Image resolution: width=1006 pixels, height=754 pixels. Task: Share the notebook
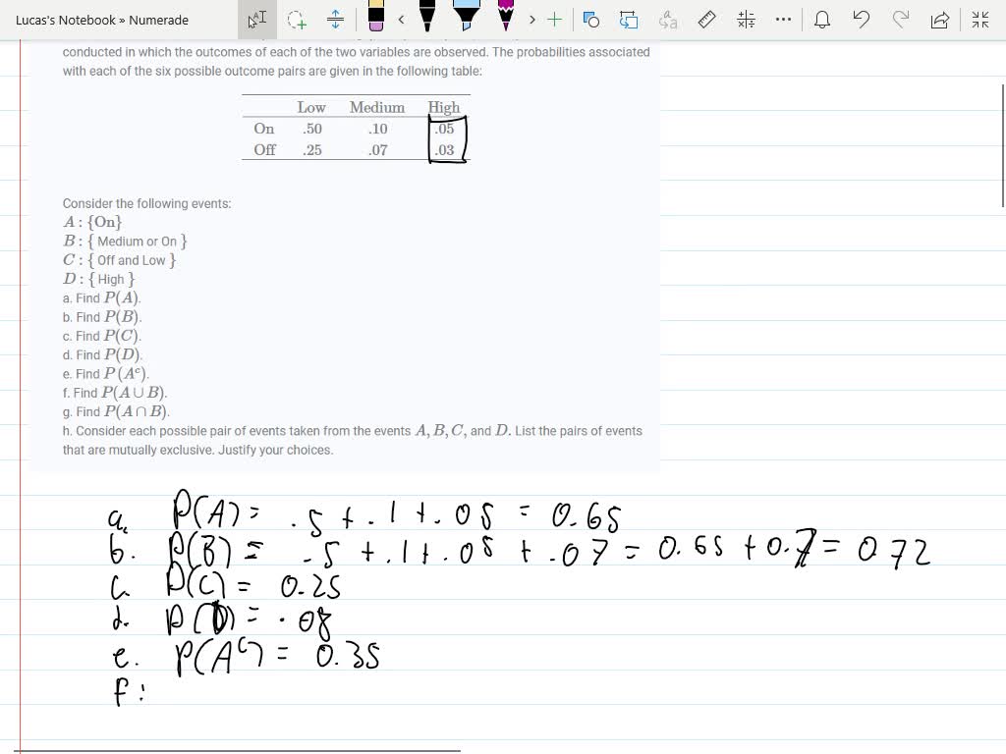[939, 20]
